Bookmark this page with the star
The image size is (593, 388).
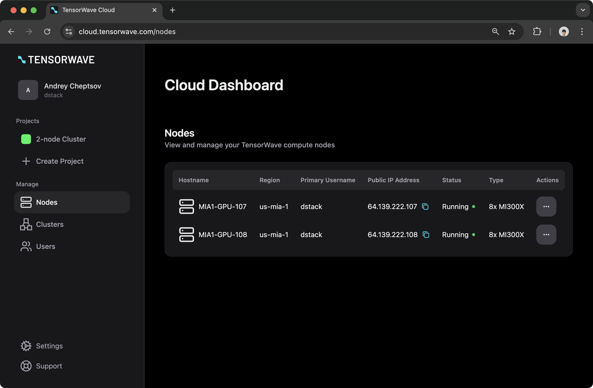511,32
